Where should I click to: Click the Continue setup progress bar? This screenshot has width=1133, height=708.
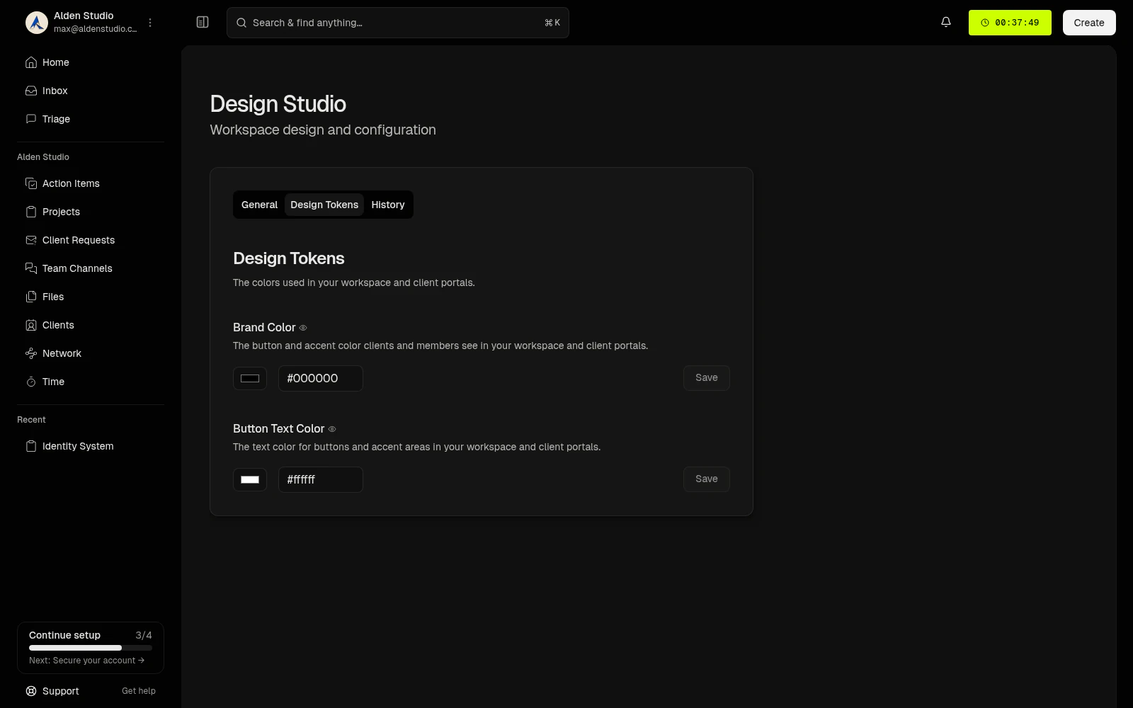point(91,648)
